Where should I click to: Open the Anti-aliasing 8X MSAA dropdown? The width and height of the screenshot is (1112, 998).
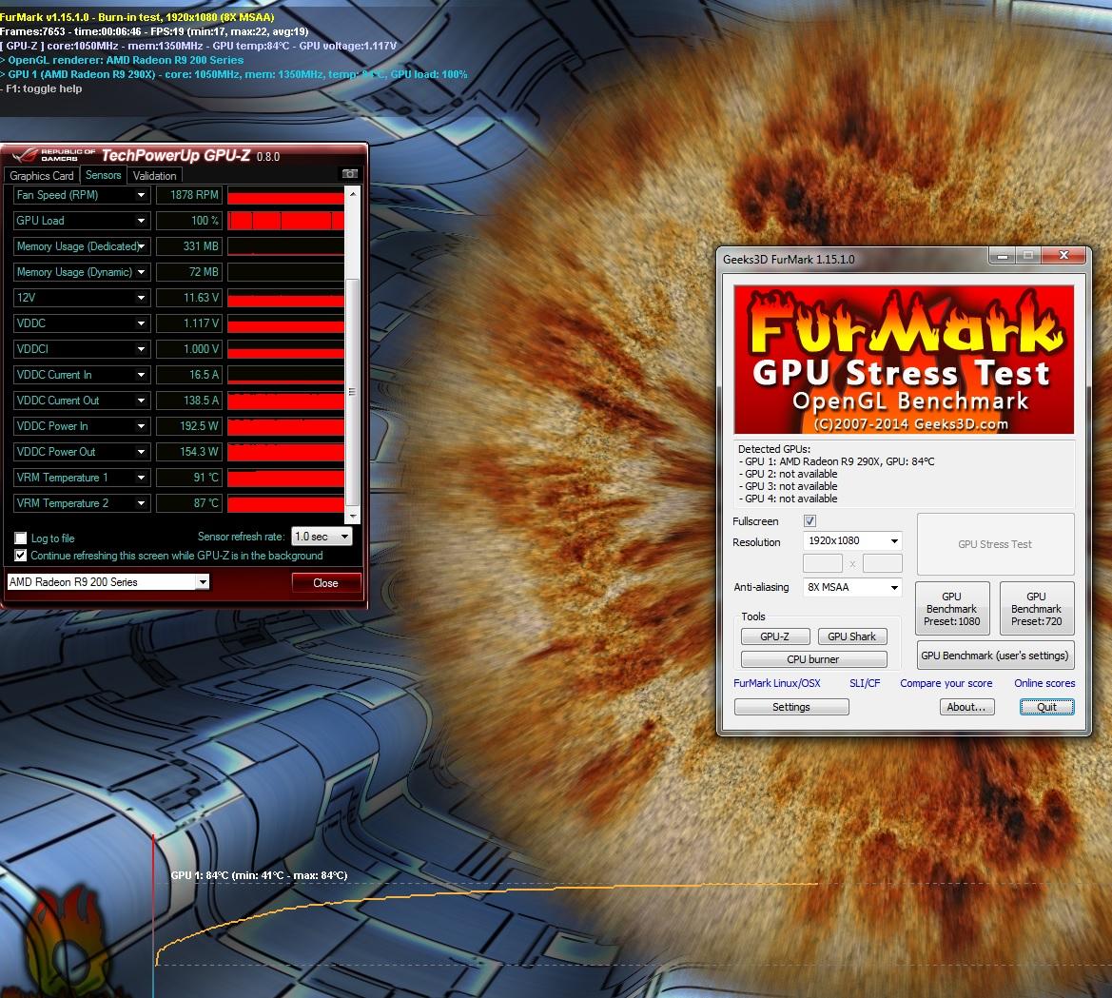[851, 587]
